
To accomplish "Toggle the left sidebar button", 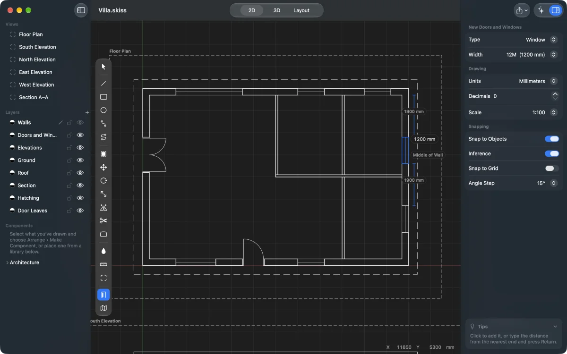I will point(81,10).
